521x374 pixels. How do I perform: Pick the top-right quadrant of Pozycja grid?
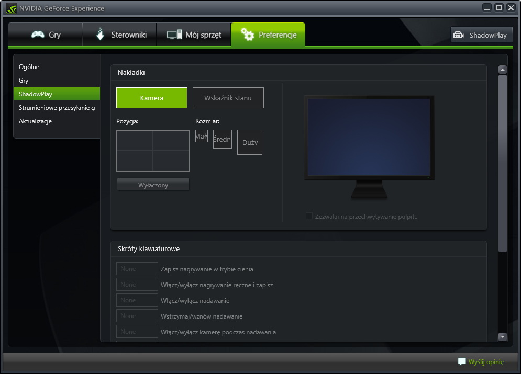(x=171, y=141)
